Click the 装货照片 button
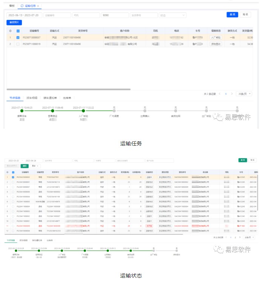The image size is (262, 282). pyautogui.click(x=14, y=22)
